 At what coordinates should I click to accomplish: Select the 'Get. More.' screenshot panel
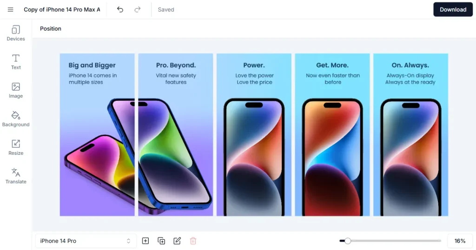click(332, 135)
